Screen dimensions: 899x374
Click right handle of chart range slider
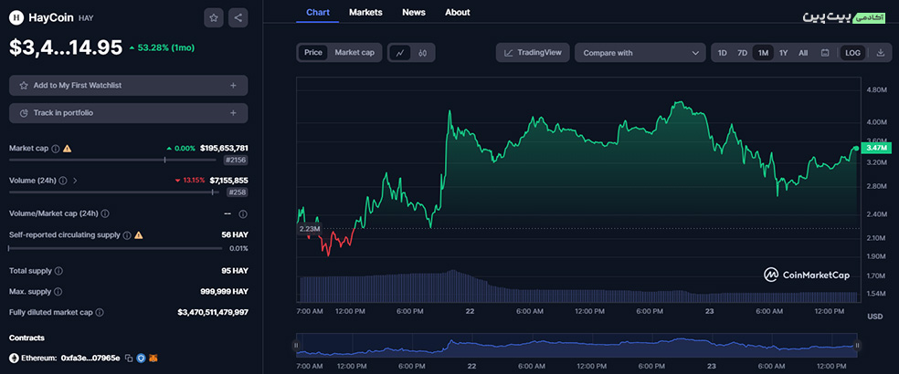tap(857, 346)
